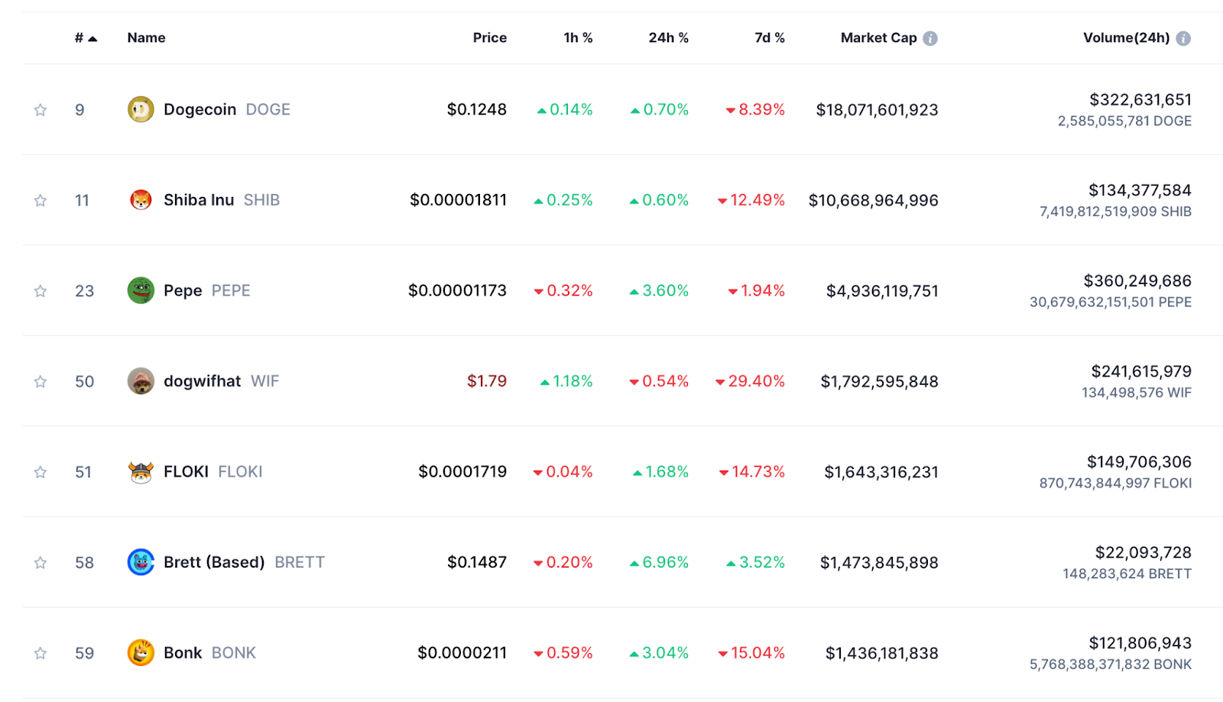The image size is (1223, 702).
Task: Click the dogwifhat coin logo
Action: point(141,381)
